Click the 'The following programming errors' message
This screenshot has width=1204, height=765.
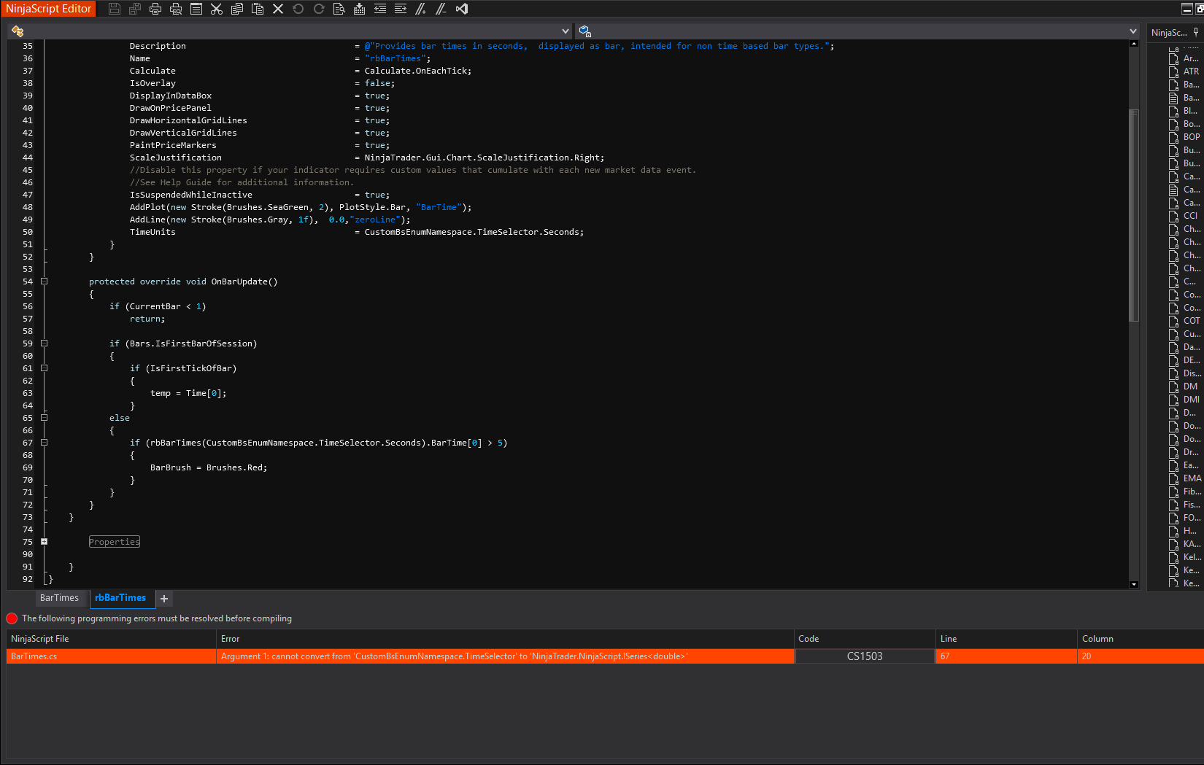[x=157, y=618]
